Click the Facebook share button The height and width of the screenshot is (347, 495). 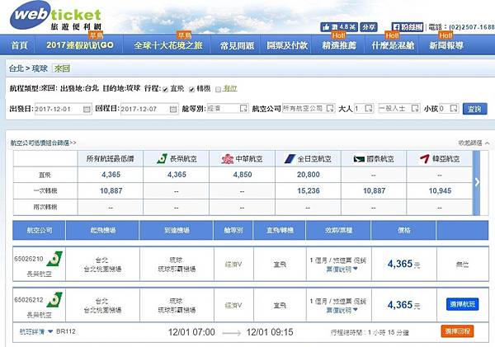[x=369, y=27]
